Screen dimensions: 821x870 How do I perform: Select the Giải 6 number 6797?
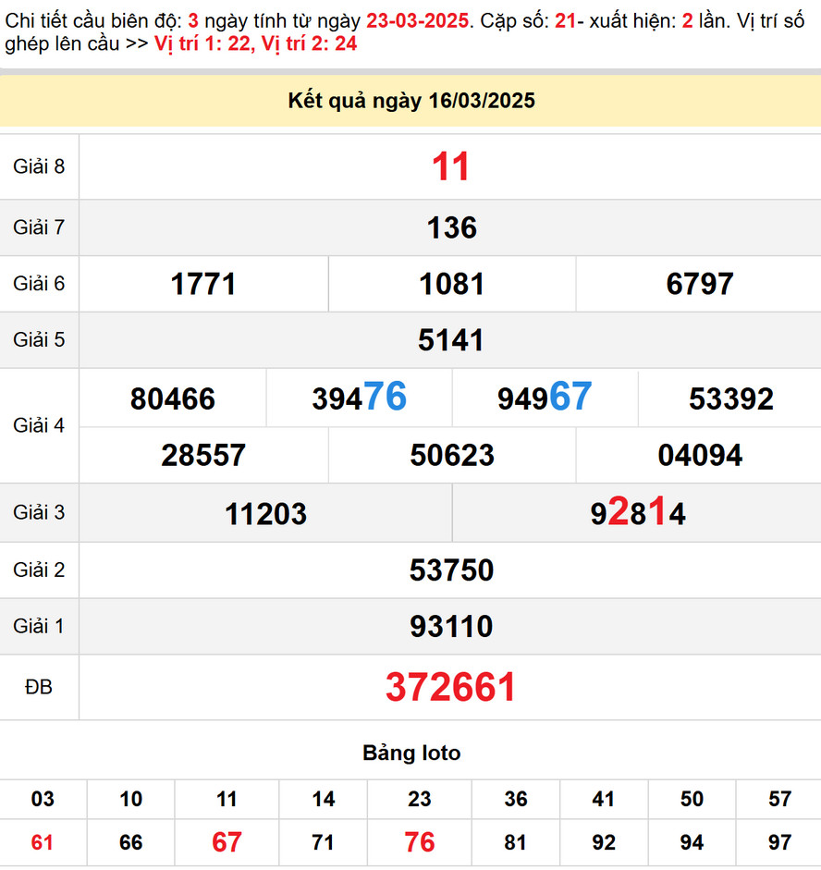(699, 284)
